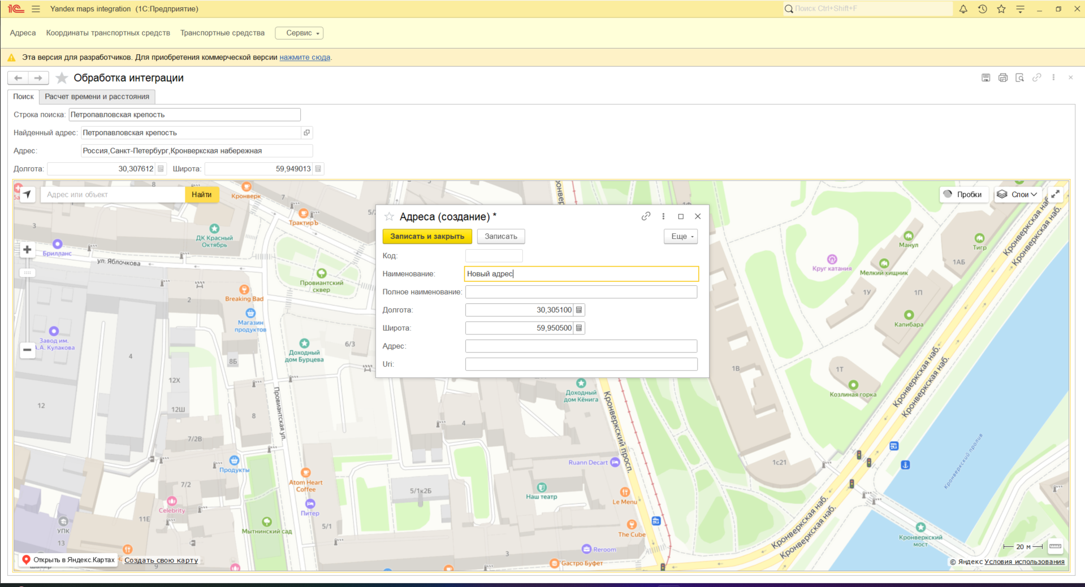The height and width of the screenshot is (587, 1085).
Task: Focus the Адрес field in dialog
Action: (x=581, y=346)
